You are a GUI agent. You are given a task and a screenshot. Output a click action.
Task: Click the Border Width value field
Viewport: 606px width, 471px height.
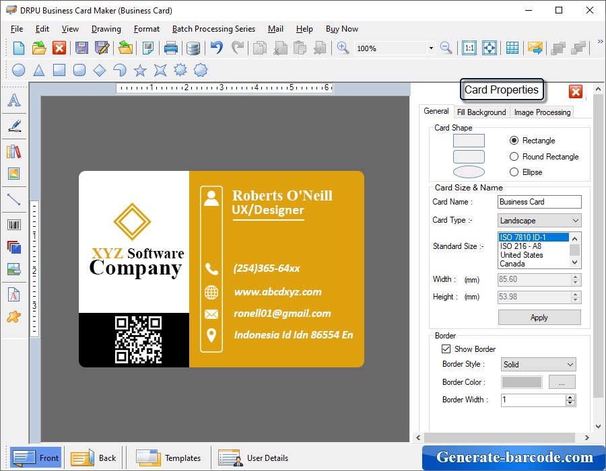[533, 400]
